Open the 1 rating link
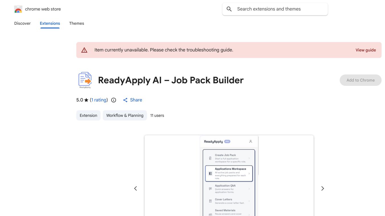Image resolution: width=385 pixels, height=216 pixels. (99, 100)
